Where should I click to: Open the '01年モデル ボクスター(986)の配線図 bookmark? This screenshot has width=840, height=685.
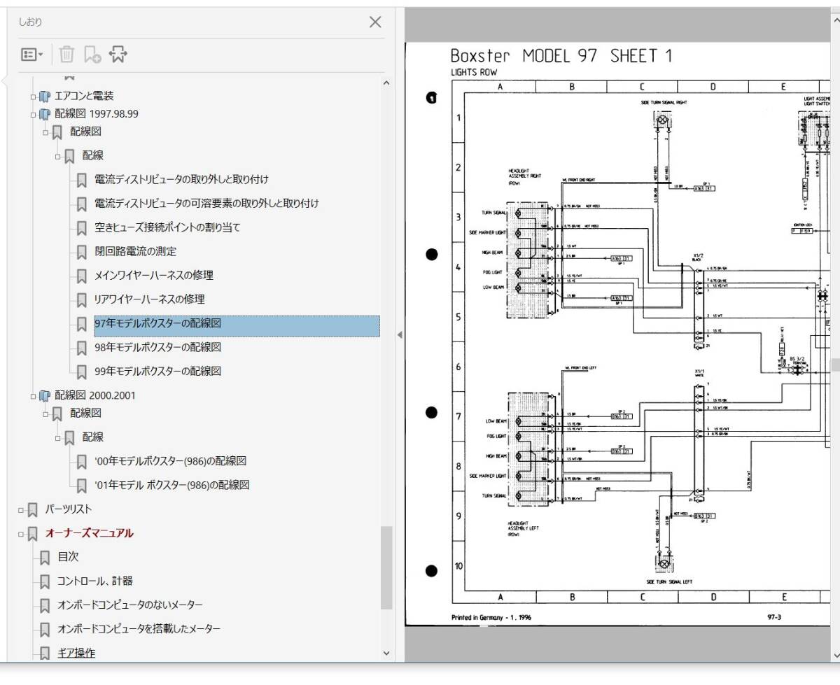(172, 485)
